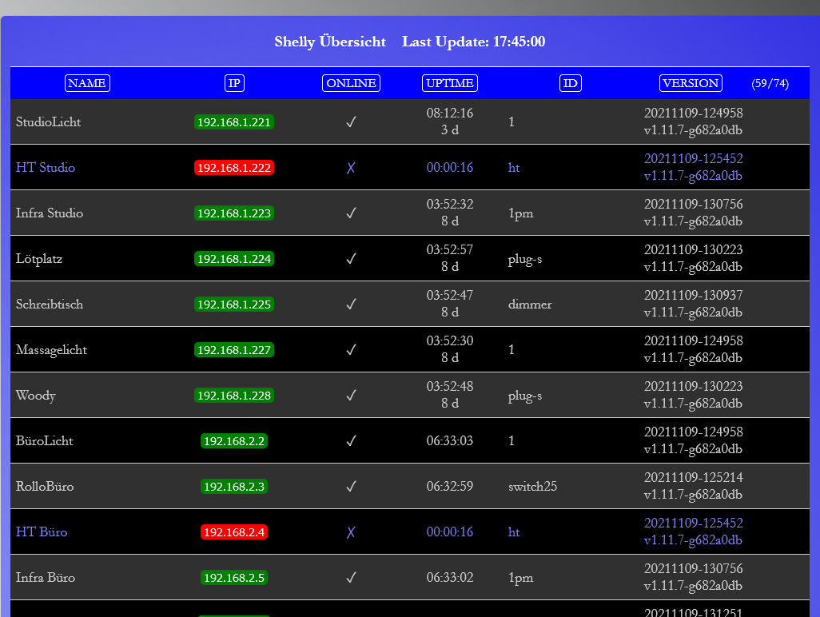This screenshot has width=820, height=617.
Task: Open the IP link 192.168.2.3
Action: pyautogui.click(x=234, y=486)
